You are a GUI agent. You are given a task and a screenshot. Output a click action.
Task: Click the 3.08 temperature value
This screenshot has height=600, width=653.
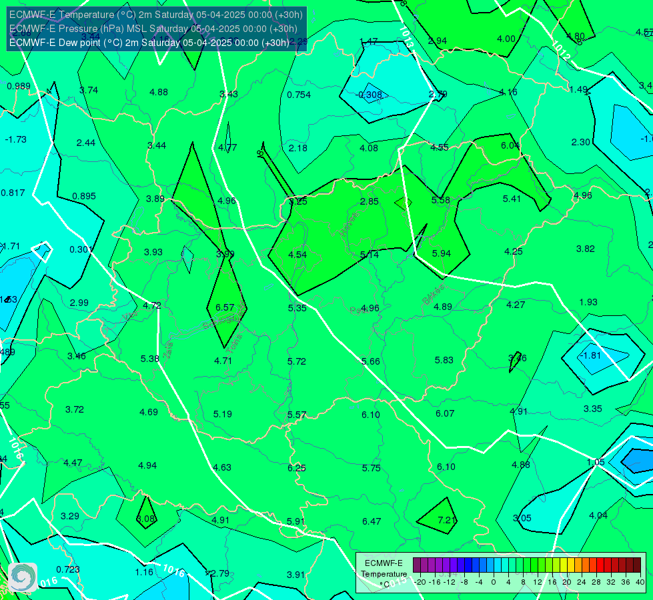[146, 519]
